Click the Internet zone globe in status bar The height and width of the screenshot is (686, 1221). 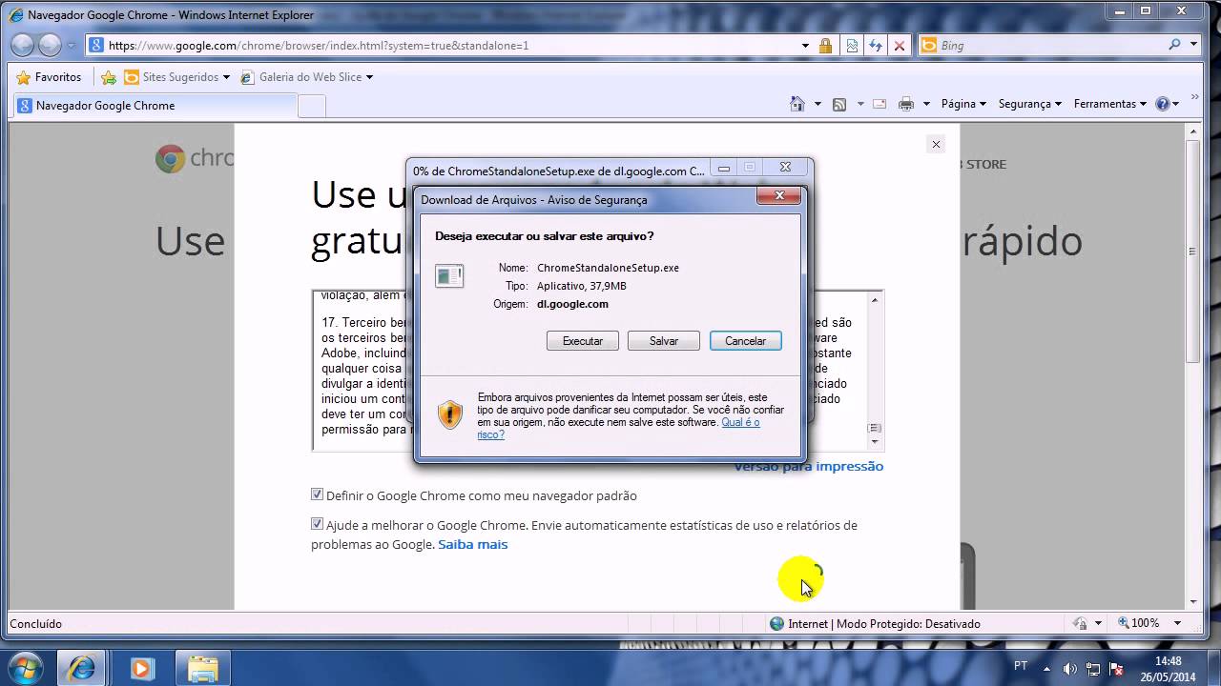pos(776,623)
